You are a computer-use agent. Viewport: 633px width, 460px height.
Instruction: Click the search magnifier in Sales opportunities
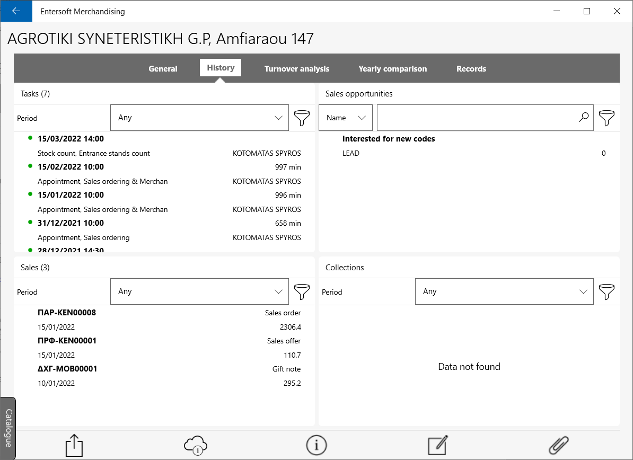pos(584,118)
